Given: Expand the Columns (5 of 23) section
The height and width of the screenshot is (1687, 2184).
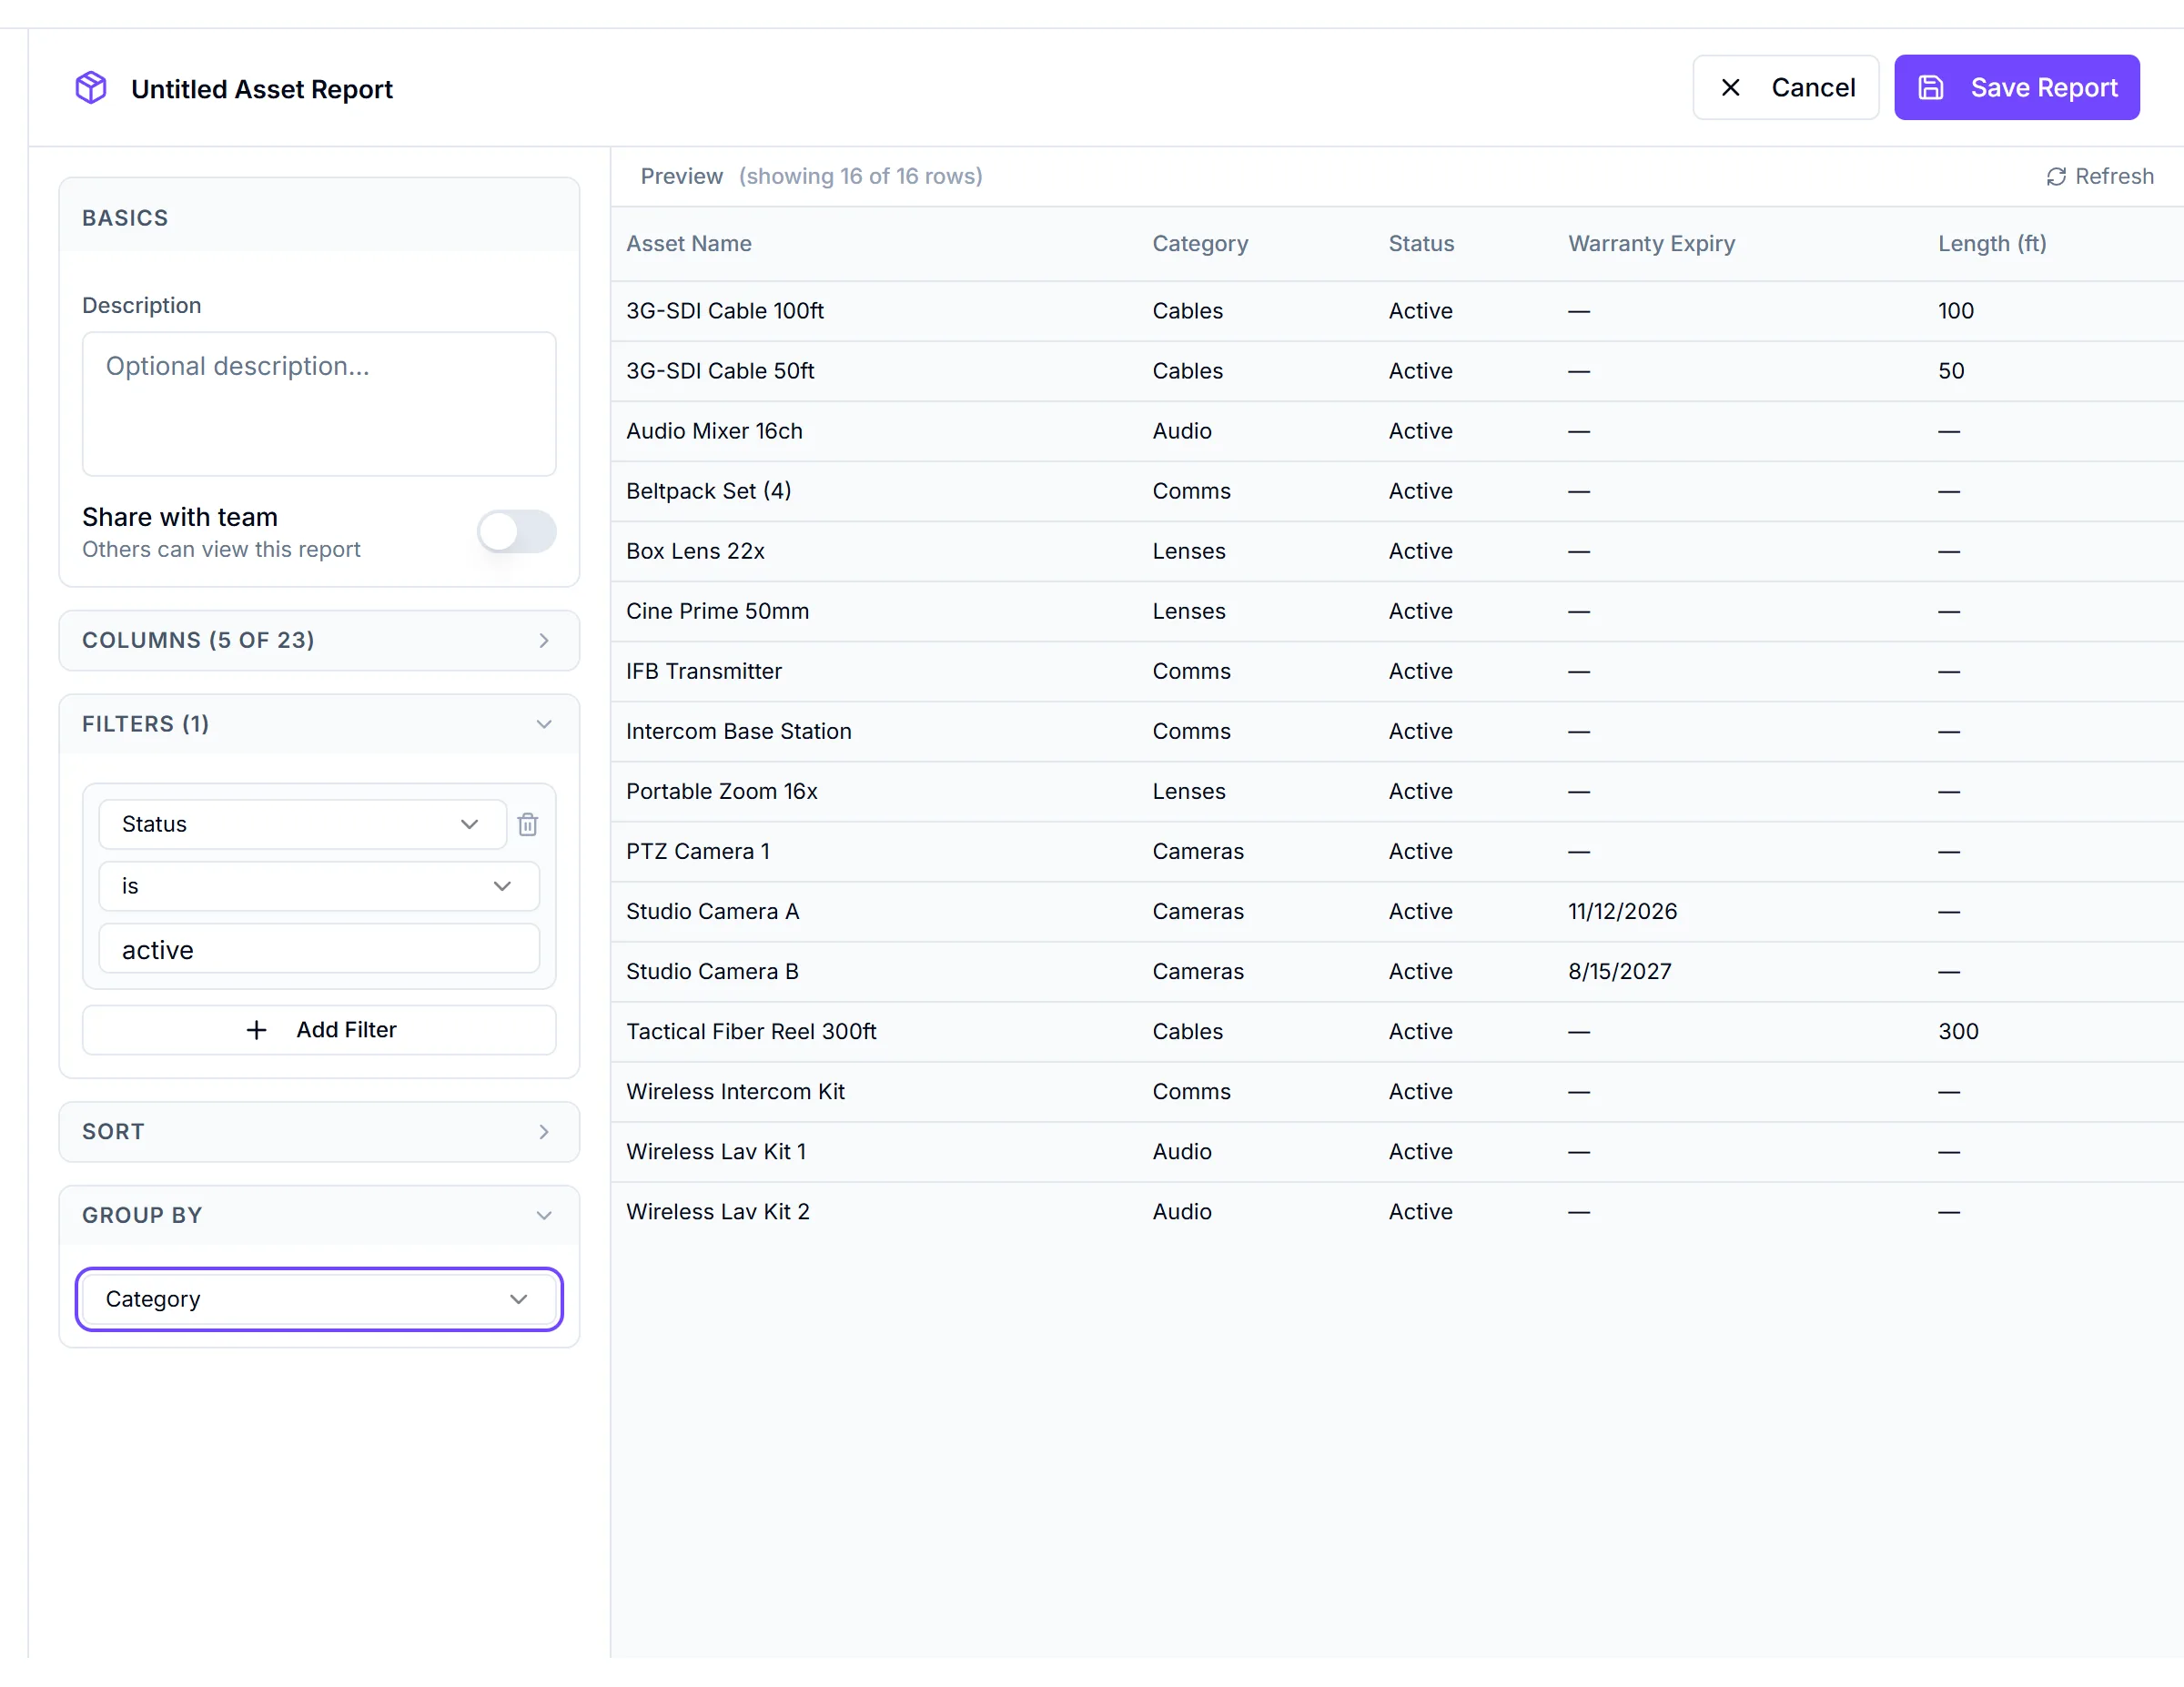Looking at the screenshot, I should 319,640.
